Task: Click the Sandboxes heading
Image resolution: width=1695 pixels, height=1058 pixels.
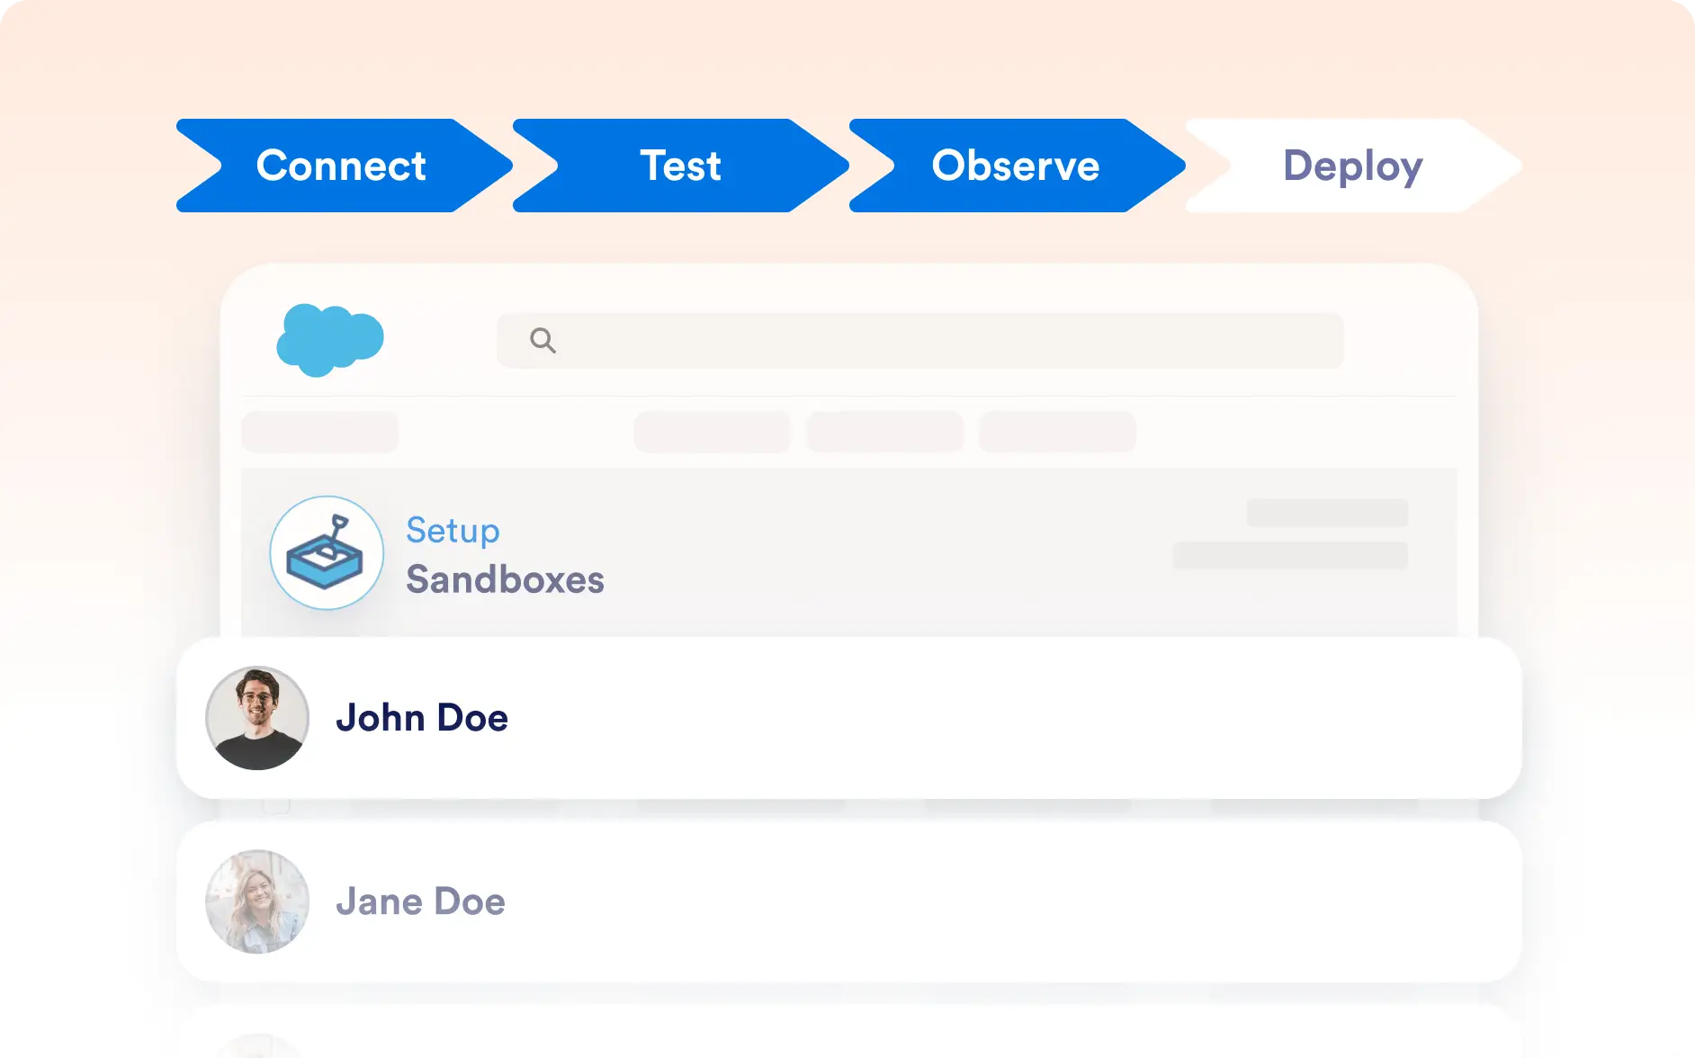Action: pyautogui.click(x=505, y=579)
